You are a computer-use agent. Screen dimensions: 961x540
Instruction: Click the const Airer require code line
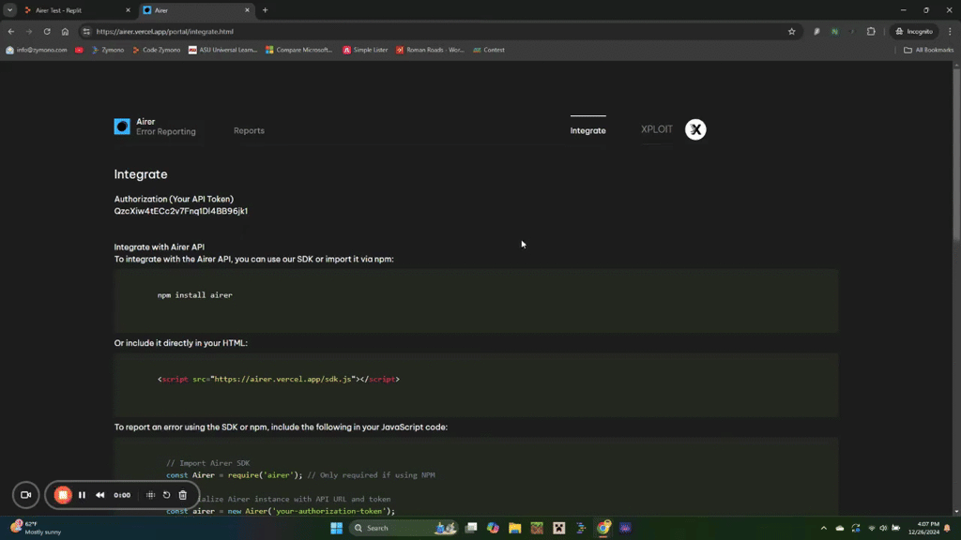pyautogui.click(x=300, y=475)
